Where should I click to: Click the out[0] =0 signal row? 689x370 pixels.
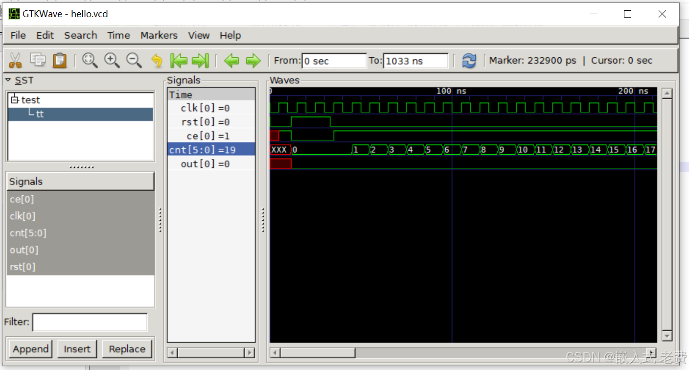(211, 163)
